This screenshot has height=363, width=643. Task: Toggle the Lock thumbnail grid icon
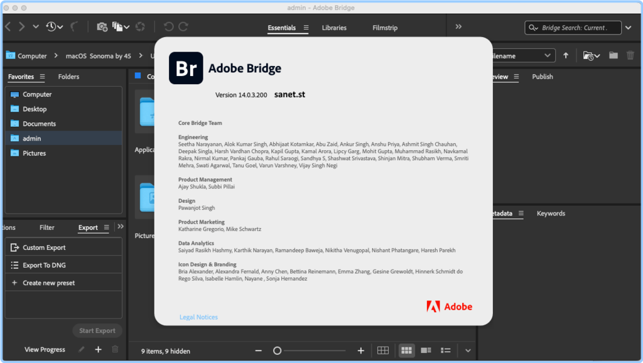pyautogui.click(x=383, y=350)
